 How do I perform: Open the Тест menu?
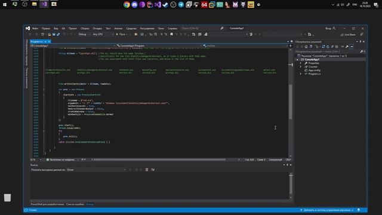click(x=108, y=29)
